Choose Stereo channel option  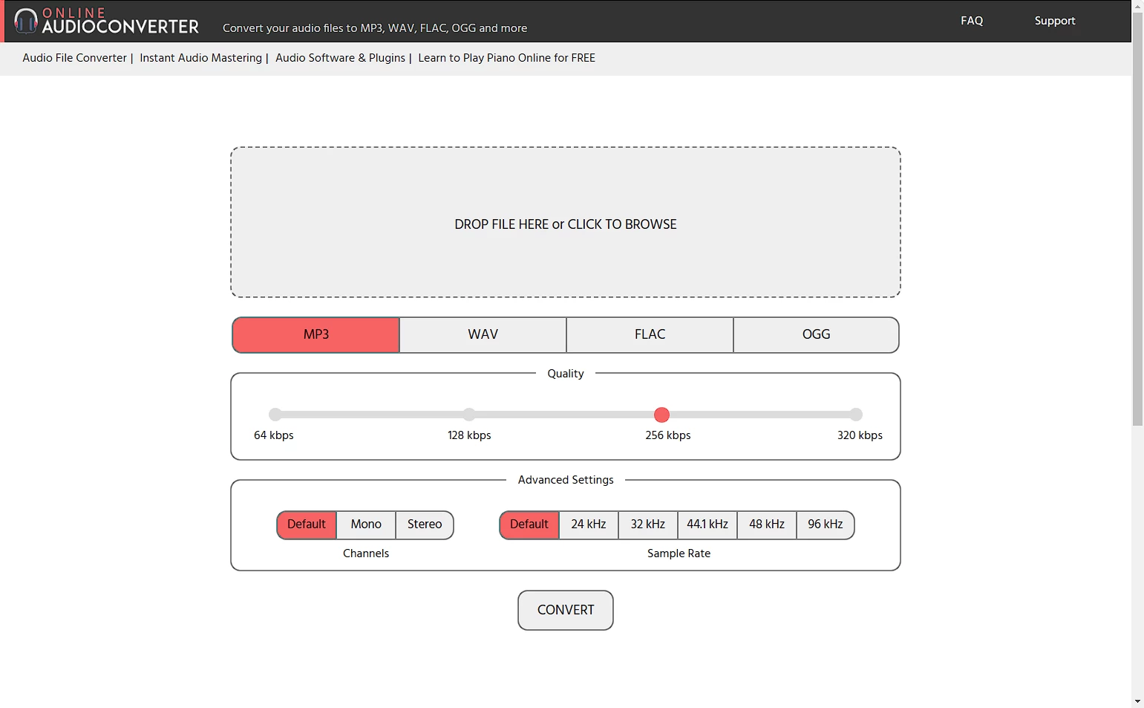click(425, 524)
